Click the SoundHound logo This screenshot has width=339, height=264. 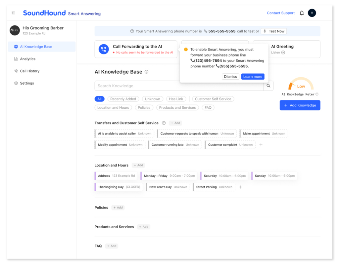(44, 13)
